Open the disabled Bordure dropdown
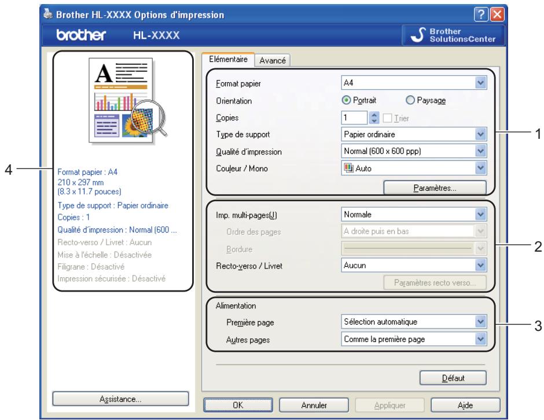 click(x=414, y=248)
